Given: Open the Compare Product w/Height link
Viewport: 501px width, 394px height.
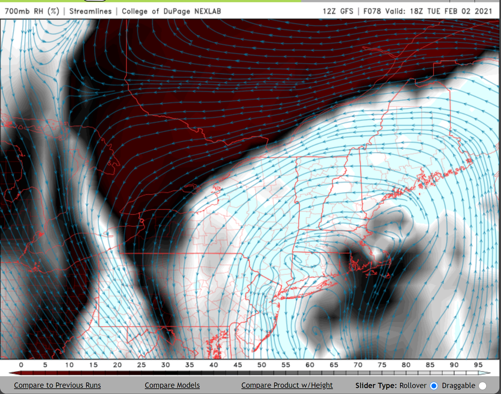Looking at the screenshot, I should tap(287, 386).
